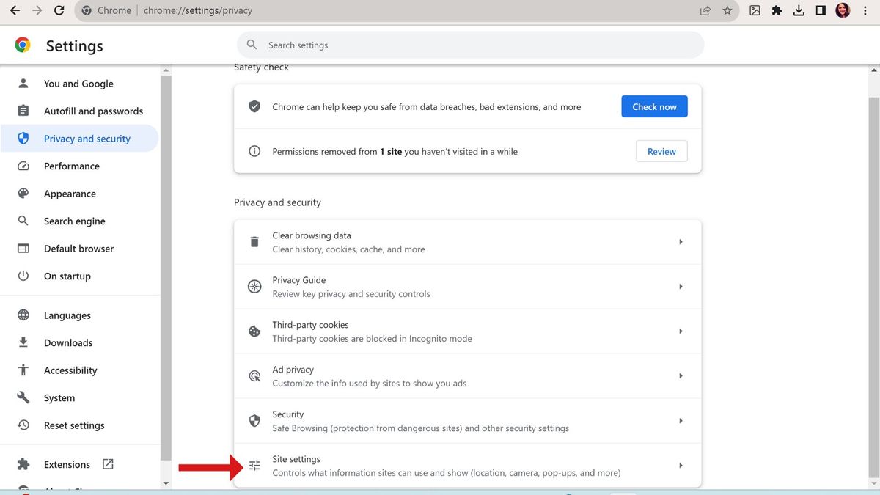Viewport: 880px width, 495px height.
Task: Click the Safety check shield icon
Action: pyautogui.click(x=254, y=106)
